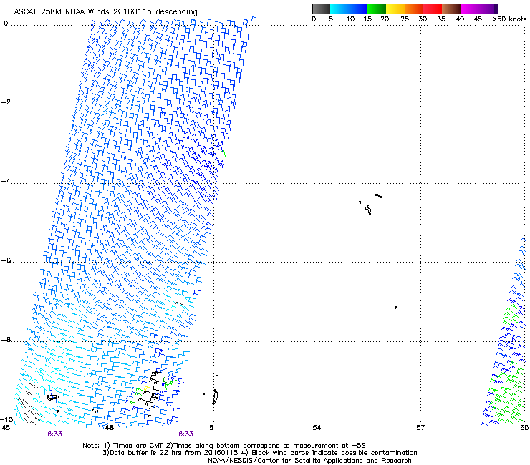The image size is (530, 465).
Task: Click the latitude axis label '-2'
Action: pos(6,102)
